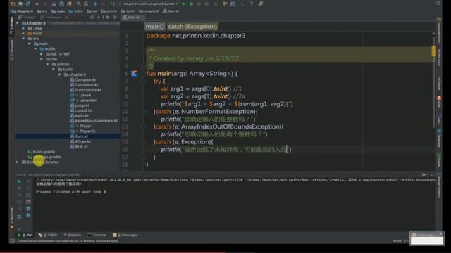Run the program with the green toolbar Run button
Screen dimensions: 451x253
184,4
